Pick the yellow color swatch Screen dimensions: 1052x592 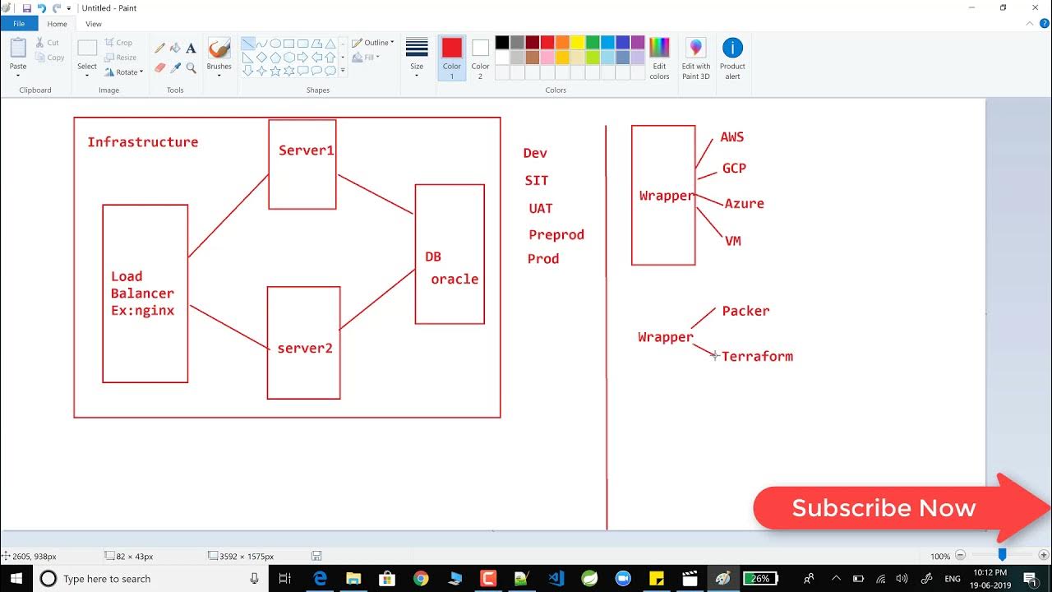[x=577, y=42]
